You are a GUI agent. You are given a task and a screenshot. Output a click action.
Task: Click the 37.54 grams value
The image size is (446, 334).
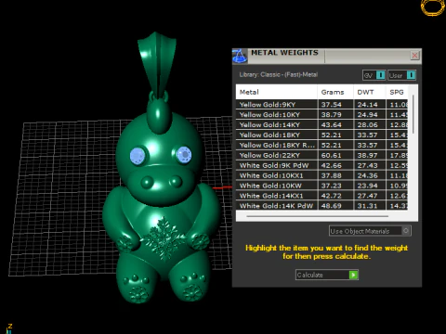(331, 105)
